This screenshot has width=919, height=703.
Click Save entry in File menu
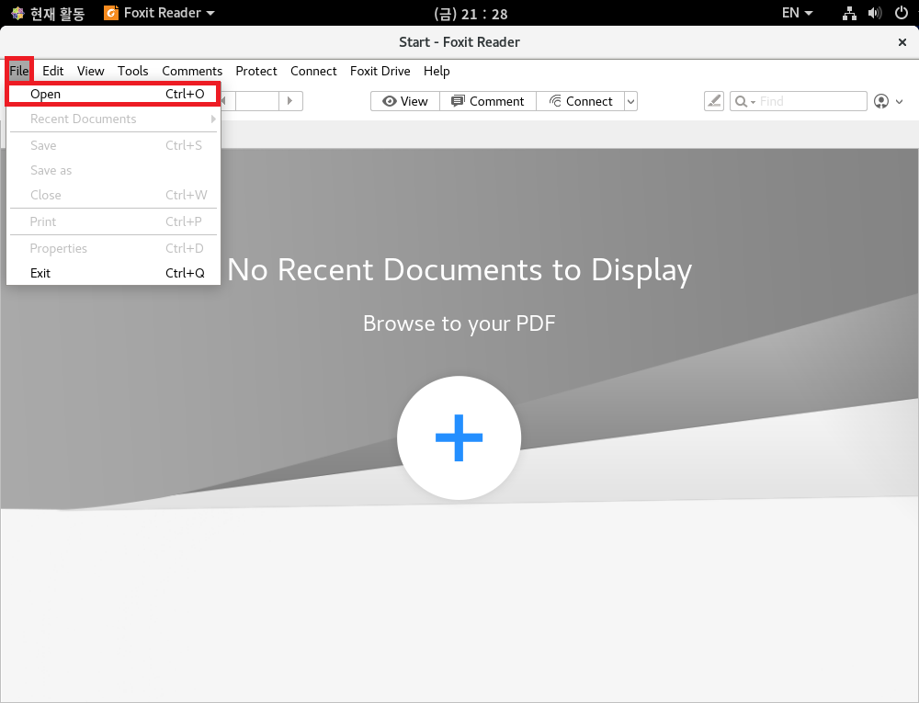click(x=113, y=145)
